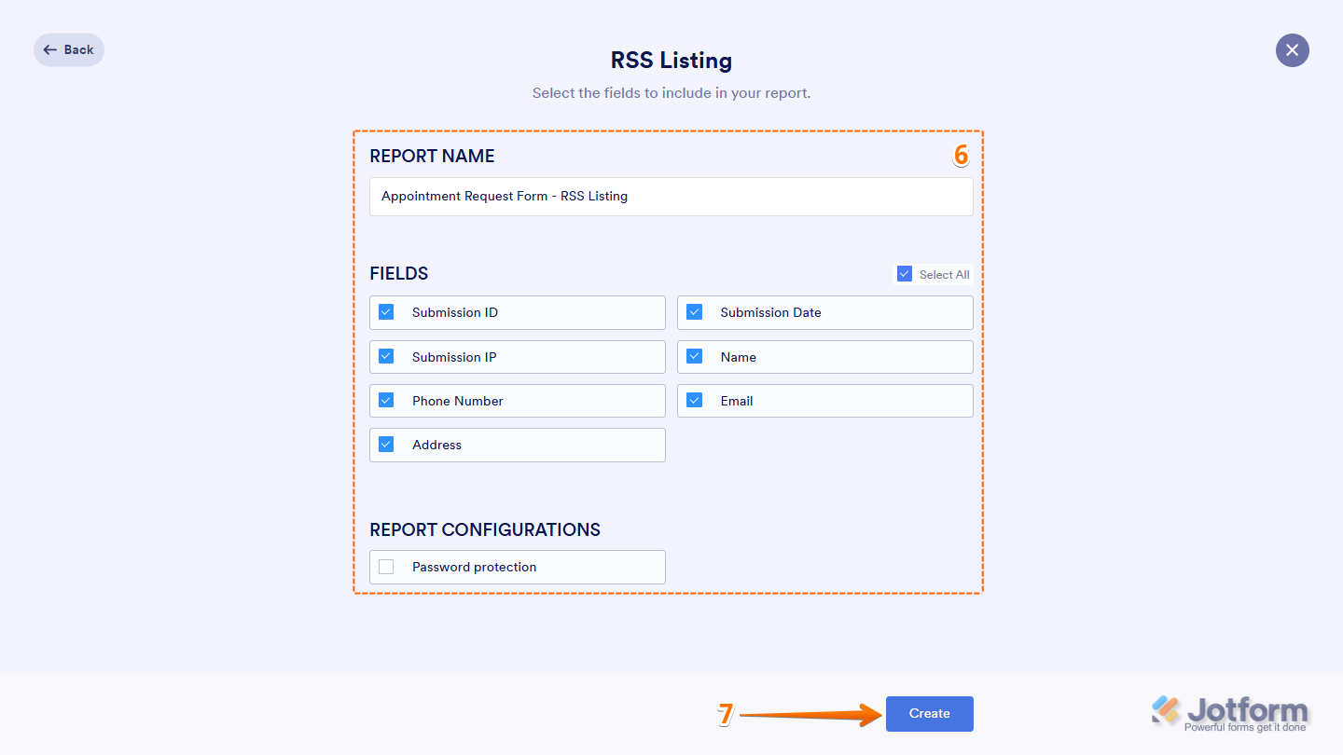Click the Select All label text

tap(944, 275)
